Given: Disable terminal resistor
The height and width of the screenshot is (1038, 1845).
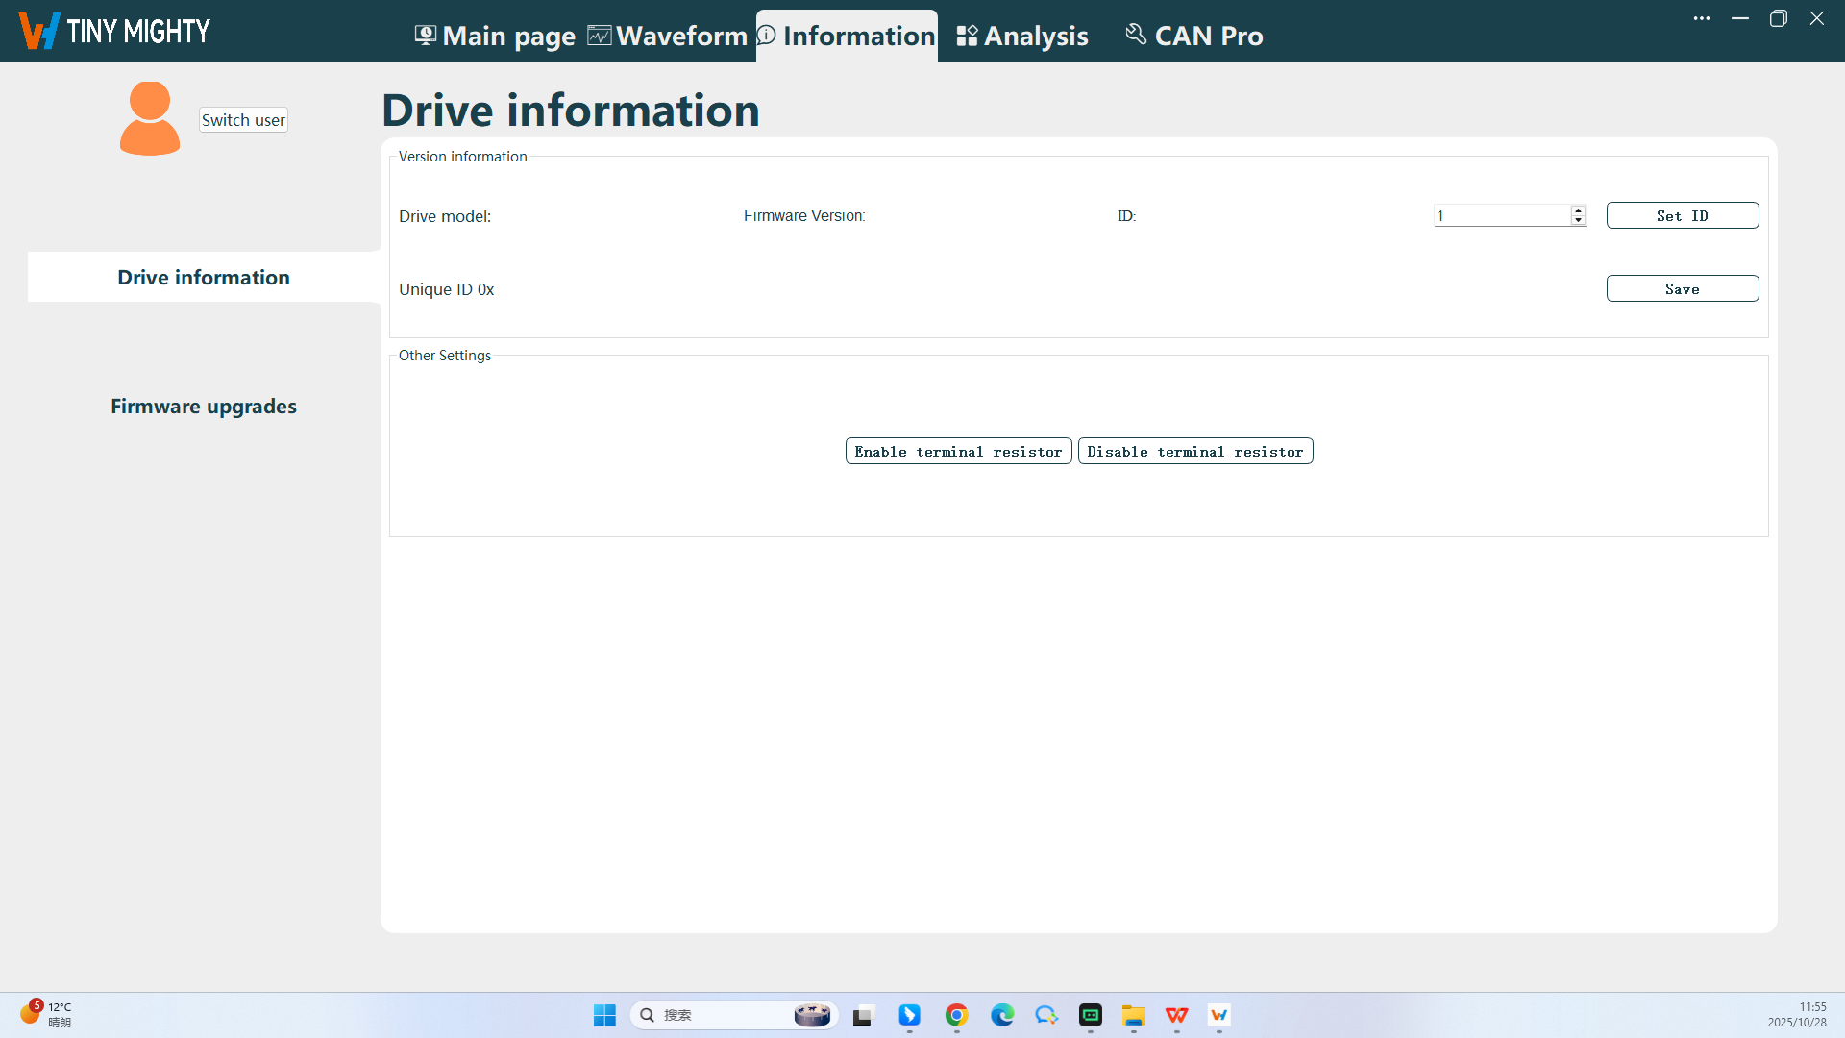Looking at the screenshot, I should click(x=1194, y=452).
